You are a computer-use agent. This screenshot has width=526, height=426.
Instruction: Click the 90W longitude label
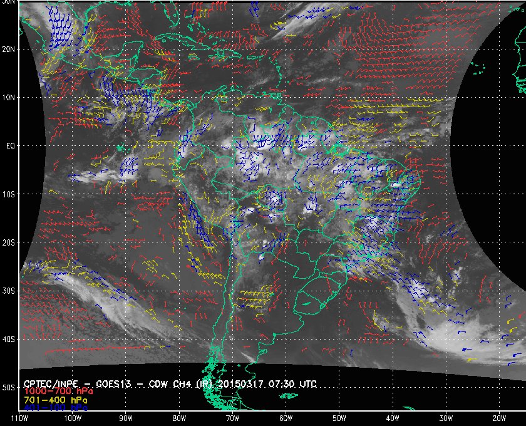tap(126, 418)
